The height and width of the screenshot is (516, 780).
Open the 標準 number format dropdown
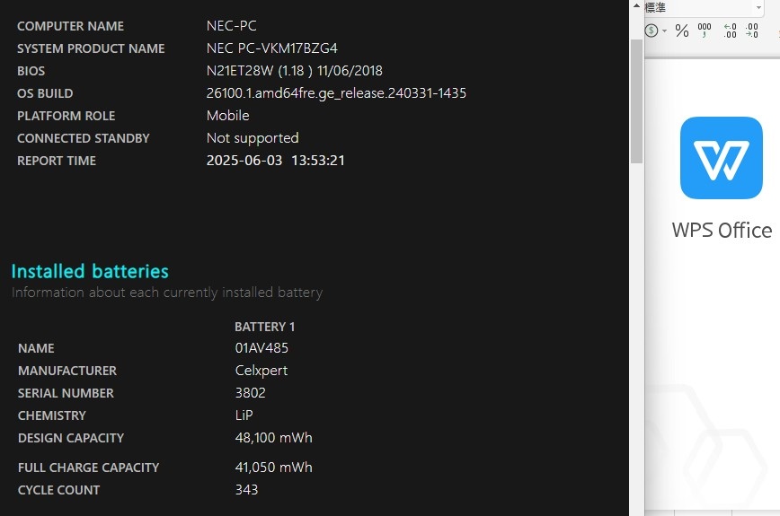(x=758, y=7)
